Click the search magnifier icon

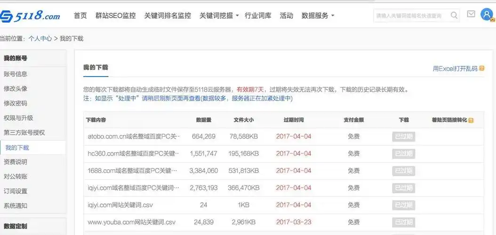click(x=454, y=15)
